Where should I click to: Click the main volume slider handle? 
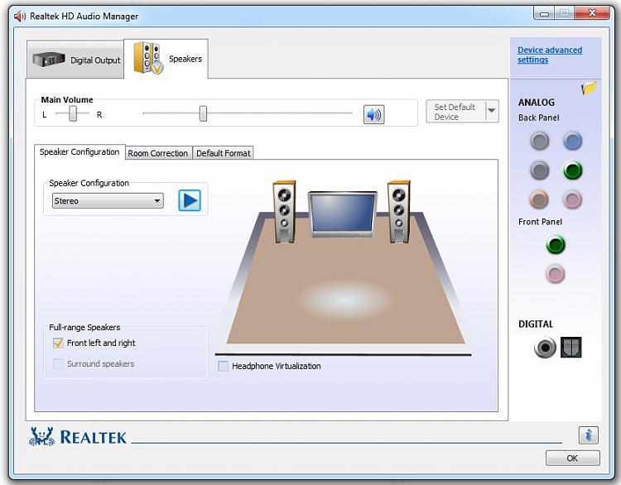pyautogui.click(x=203, y=113)
